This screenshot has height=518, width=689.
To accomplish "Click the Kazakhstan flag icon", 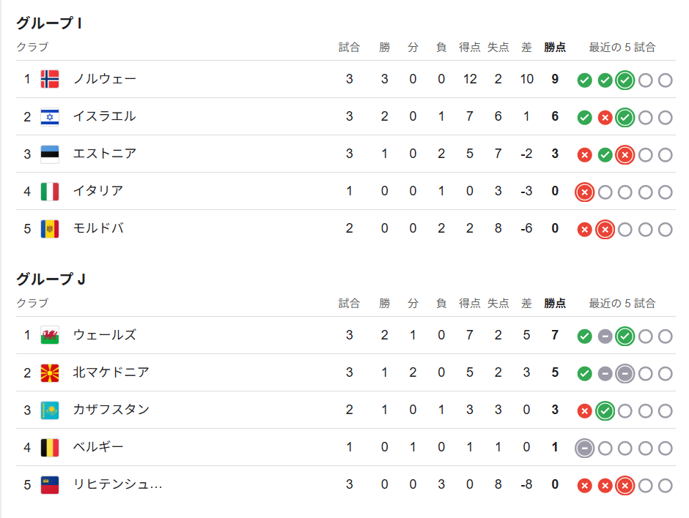I will click(x=50, y=410).
